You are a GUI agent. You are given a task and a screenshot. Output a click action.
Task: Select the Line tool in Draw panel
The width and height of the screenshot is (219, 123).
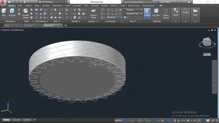point(55,14)
